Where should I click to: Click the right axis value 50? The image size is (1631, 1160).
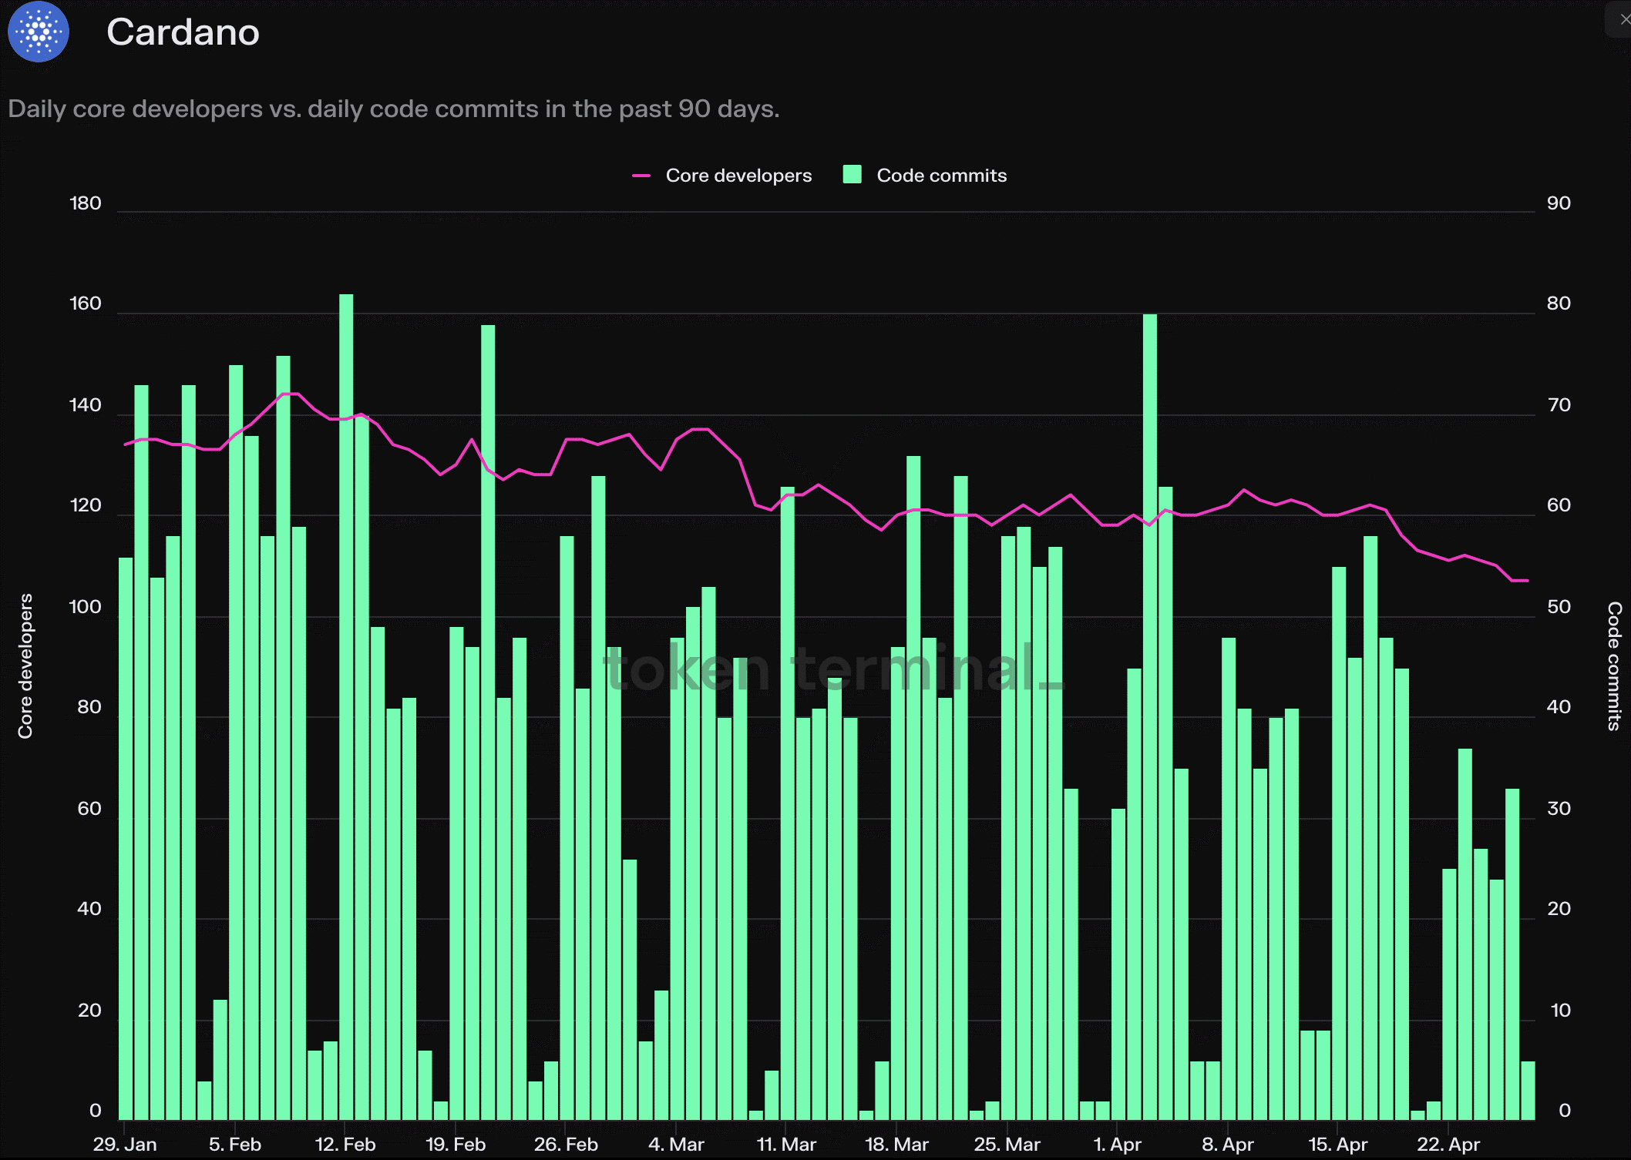1559,607
